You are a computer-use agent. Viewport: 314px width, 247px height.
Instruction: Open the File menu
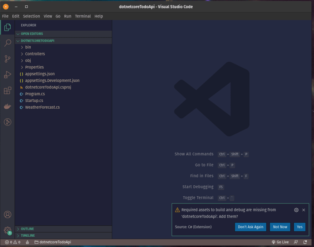coord(5,16)
